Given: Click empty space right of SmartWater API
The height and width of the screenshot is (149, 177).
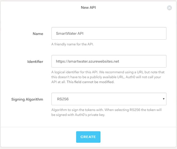Looking at the screenshot, I should point(124,33).
